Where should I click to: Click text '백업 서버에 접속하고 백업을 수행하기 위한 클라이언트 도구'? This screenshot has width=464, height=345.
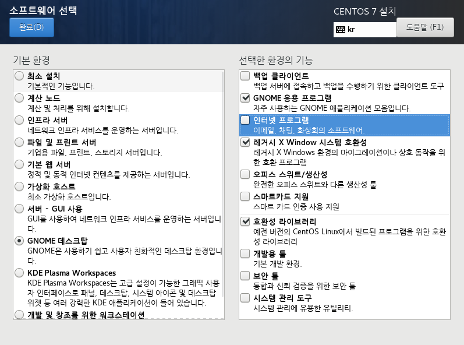(349, 86)
